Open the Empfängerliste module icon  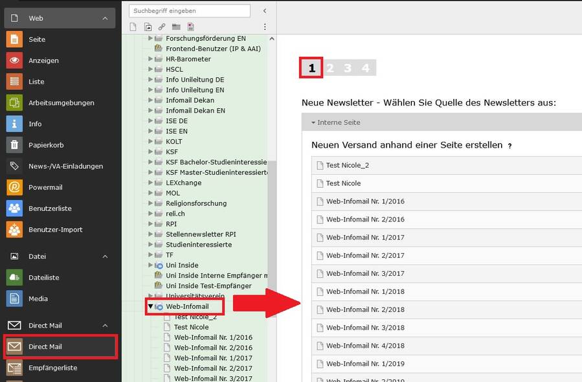tap(14, 368)
